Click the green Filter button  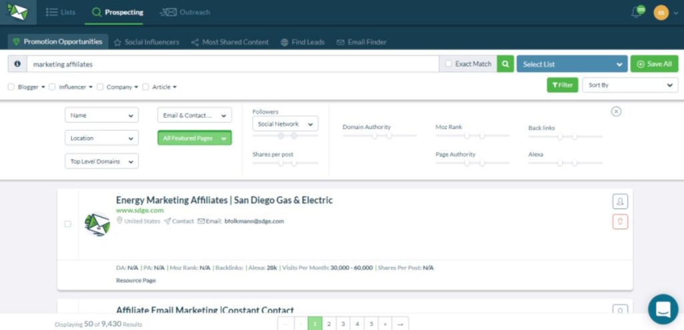pos(562,85)
